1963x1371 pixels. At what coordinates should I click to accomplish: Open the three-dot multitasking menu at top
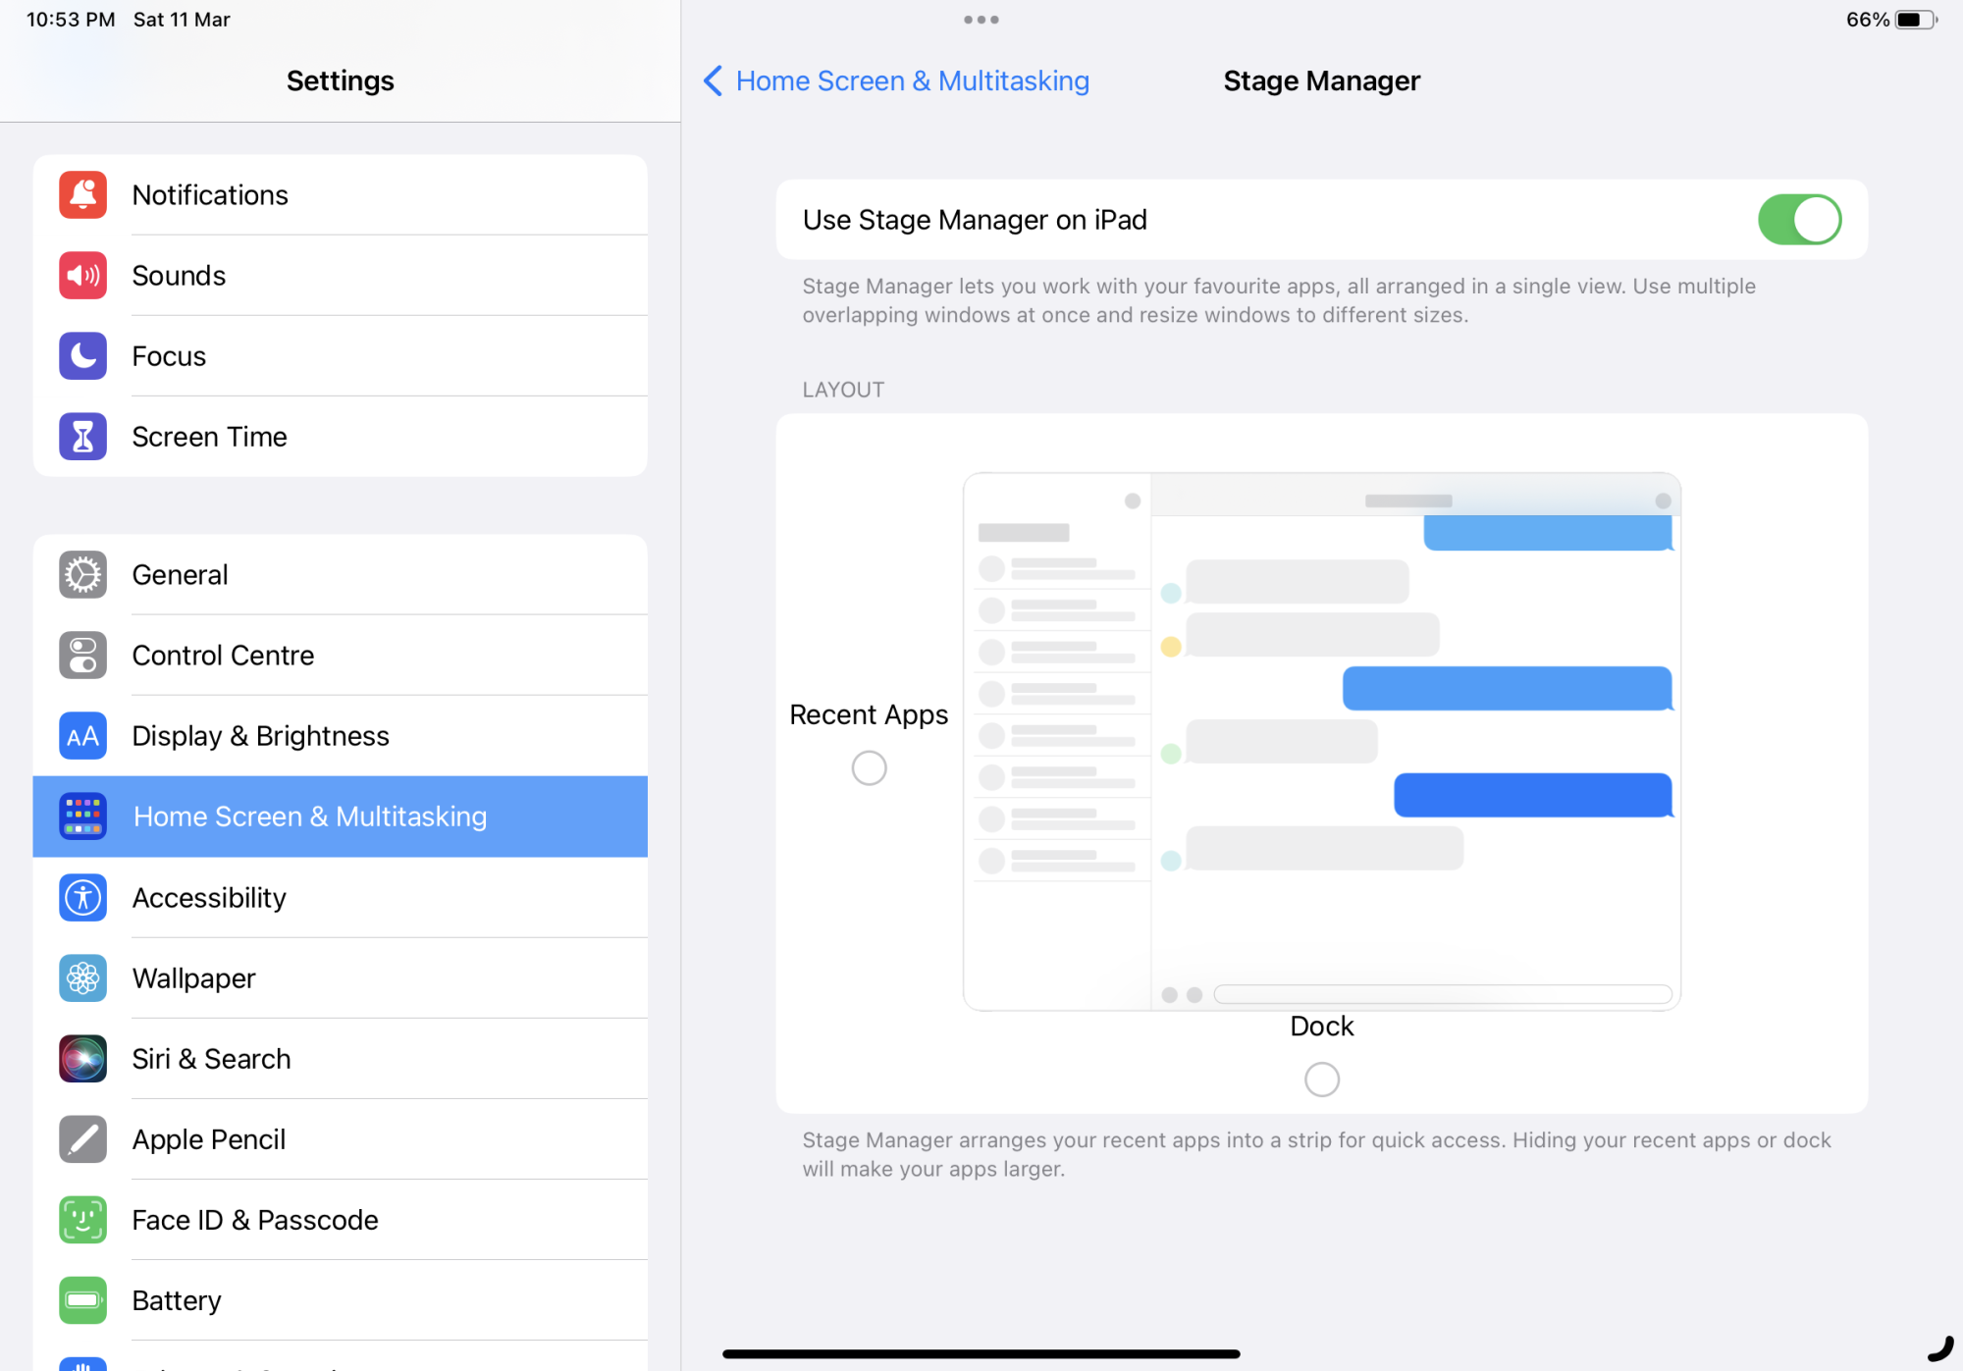981,20
